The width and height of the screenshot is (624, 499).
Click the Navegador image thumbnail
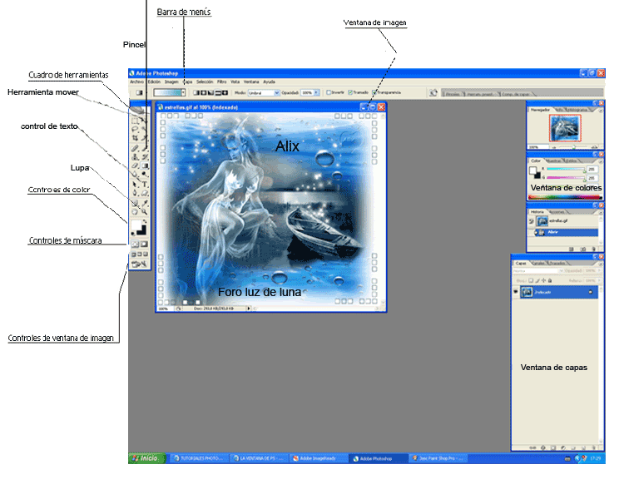tap(563, 126)
